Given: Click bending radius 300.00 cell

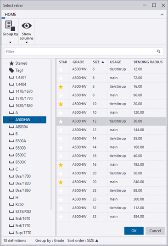Looking at the screenshot, I should coord(148,199).
